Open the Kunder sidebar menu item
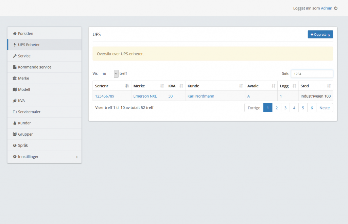 pyautogui.click(x=24, y=123)
